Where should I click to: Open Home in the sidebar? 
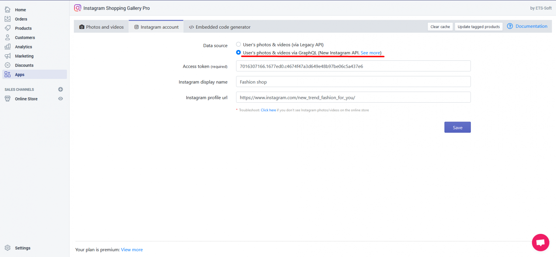[20, 10]
